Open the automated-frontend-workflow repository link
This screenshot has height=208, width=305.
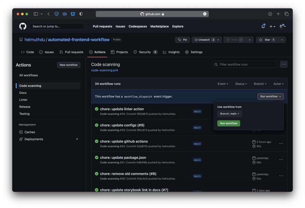click(79, 39)
